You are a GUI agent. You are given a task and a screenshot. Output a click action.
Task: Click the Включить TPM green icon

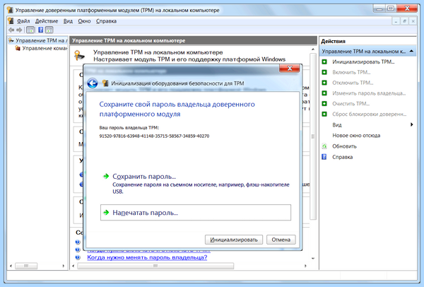[324, 72]
